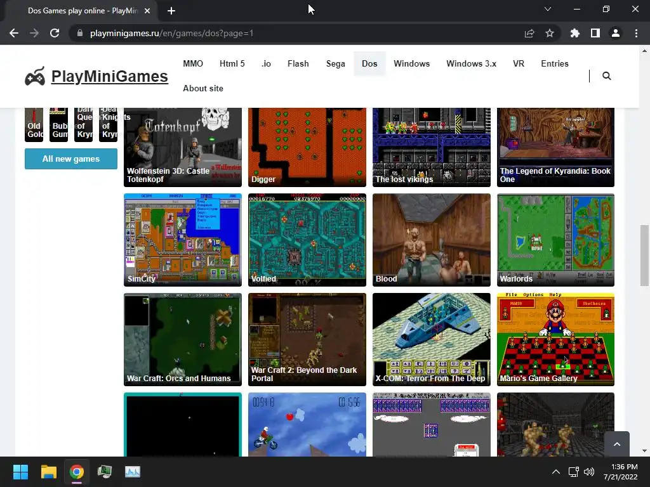650x487 pixels.
Task: Open the Html 5 games category
Action: coord(232,63)
